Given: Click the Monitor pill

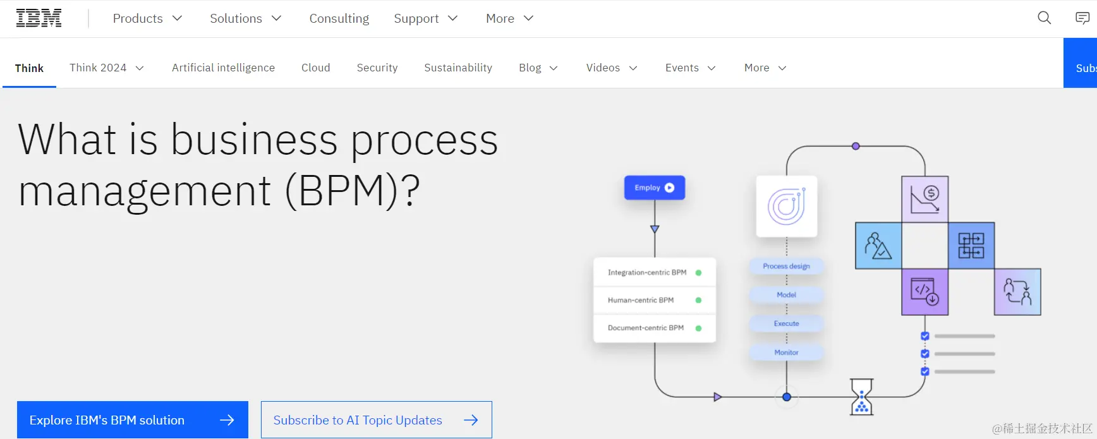Looking at the screenshot, I should click(x=787, y=352).
